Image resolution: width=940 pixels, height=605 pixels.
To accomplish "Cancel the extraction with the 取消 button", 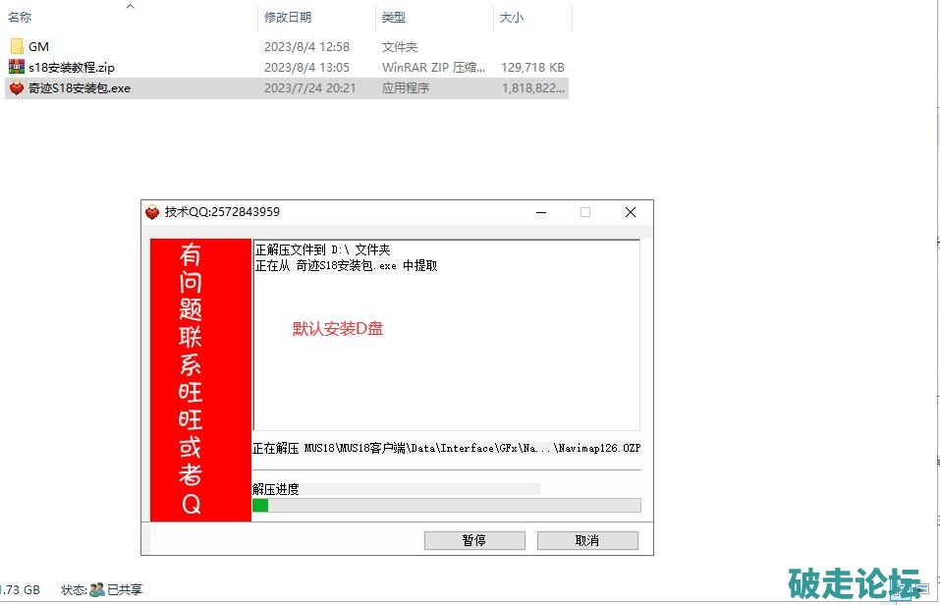I will [587, 540].
